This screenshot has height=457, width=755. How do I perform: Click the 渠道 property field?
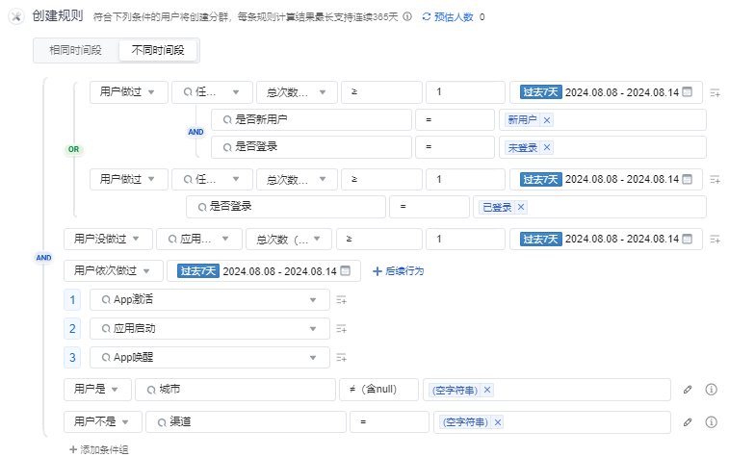point(247,421)
